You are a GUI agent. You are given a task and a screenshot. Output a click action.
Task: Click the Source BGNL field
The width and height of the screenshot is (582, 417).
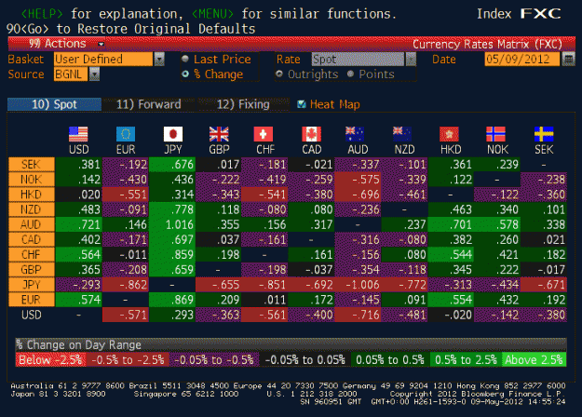(x=71, y=74)
